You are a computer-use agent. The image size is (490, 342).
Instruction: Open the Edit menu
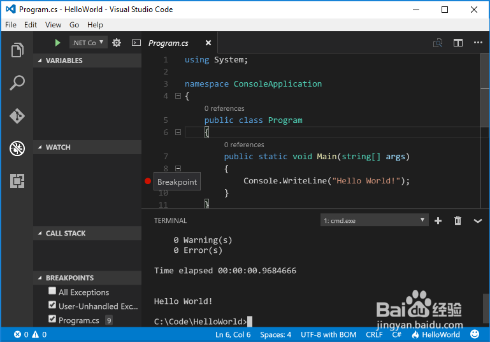[31, 25]
